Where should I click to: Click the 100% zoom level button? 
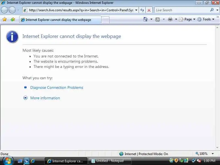(202, 154)
